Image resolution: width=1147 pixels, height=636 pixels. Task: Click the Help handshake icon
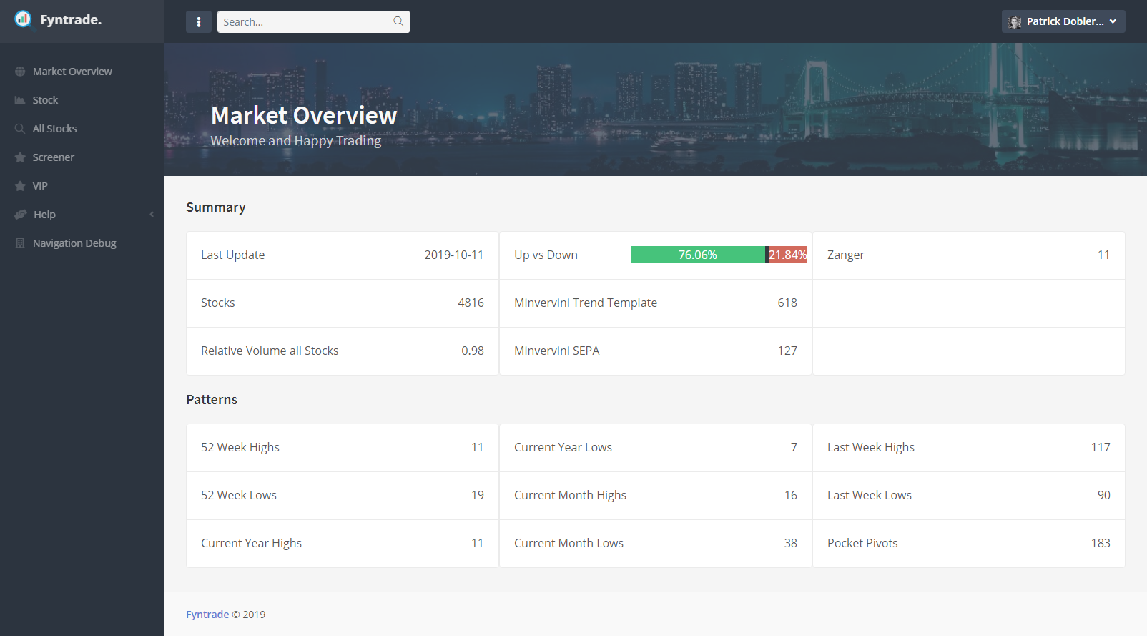tap(21, 215)
